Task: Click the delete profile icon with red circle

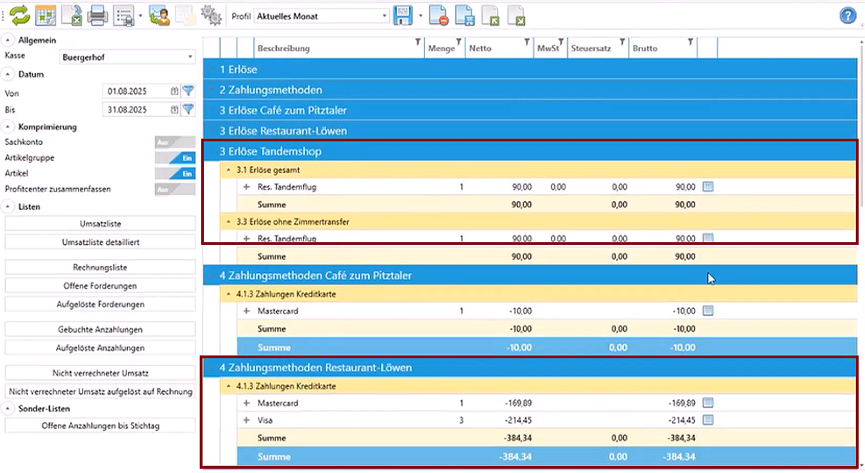Action: [440, 15]
